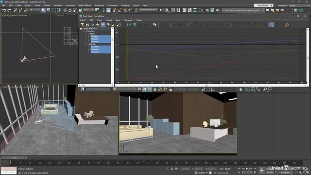Click Filters icon in Curve Editor toolbar

coord(82,25)
